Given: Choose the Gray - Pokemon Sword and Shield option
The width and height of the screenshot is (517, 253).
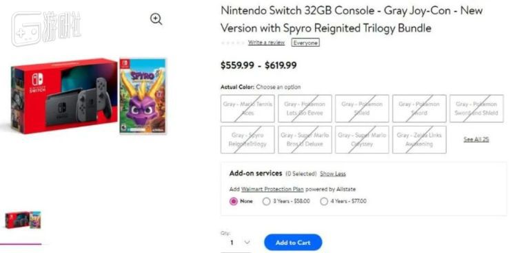Looking at the screenshot, I should 476,109.
